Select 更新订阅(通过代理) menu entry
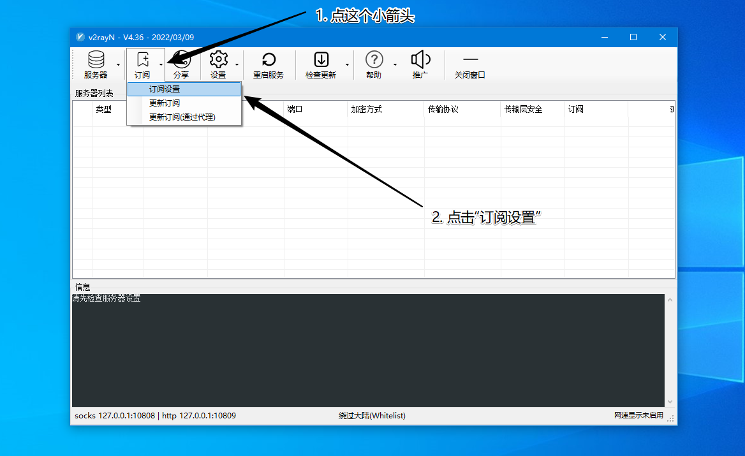Viewport: 745px width, 456px height. point(184,117)
